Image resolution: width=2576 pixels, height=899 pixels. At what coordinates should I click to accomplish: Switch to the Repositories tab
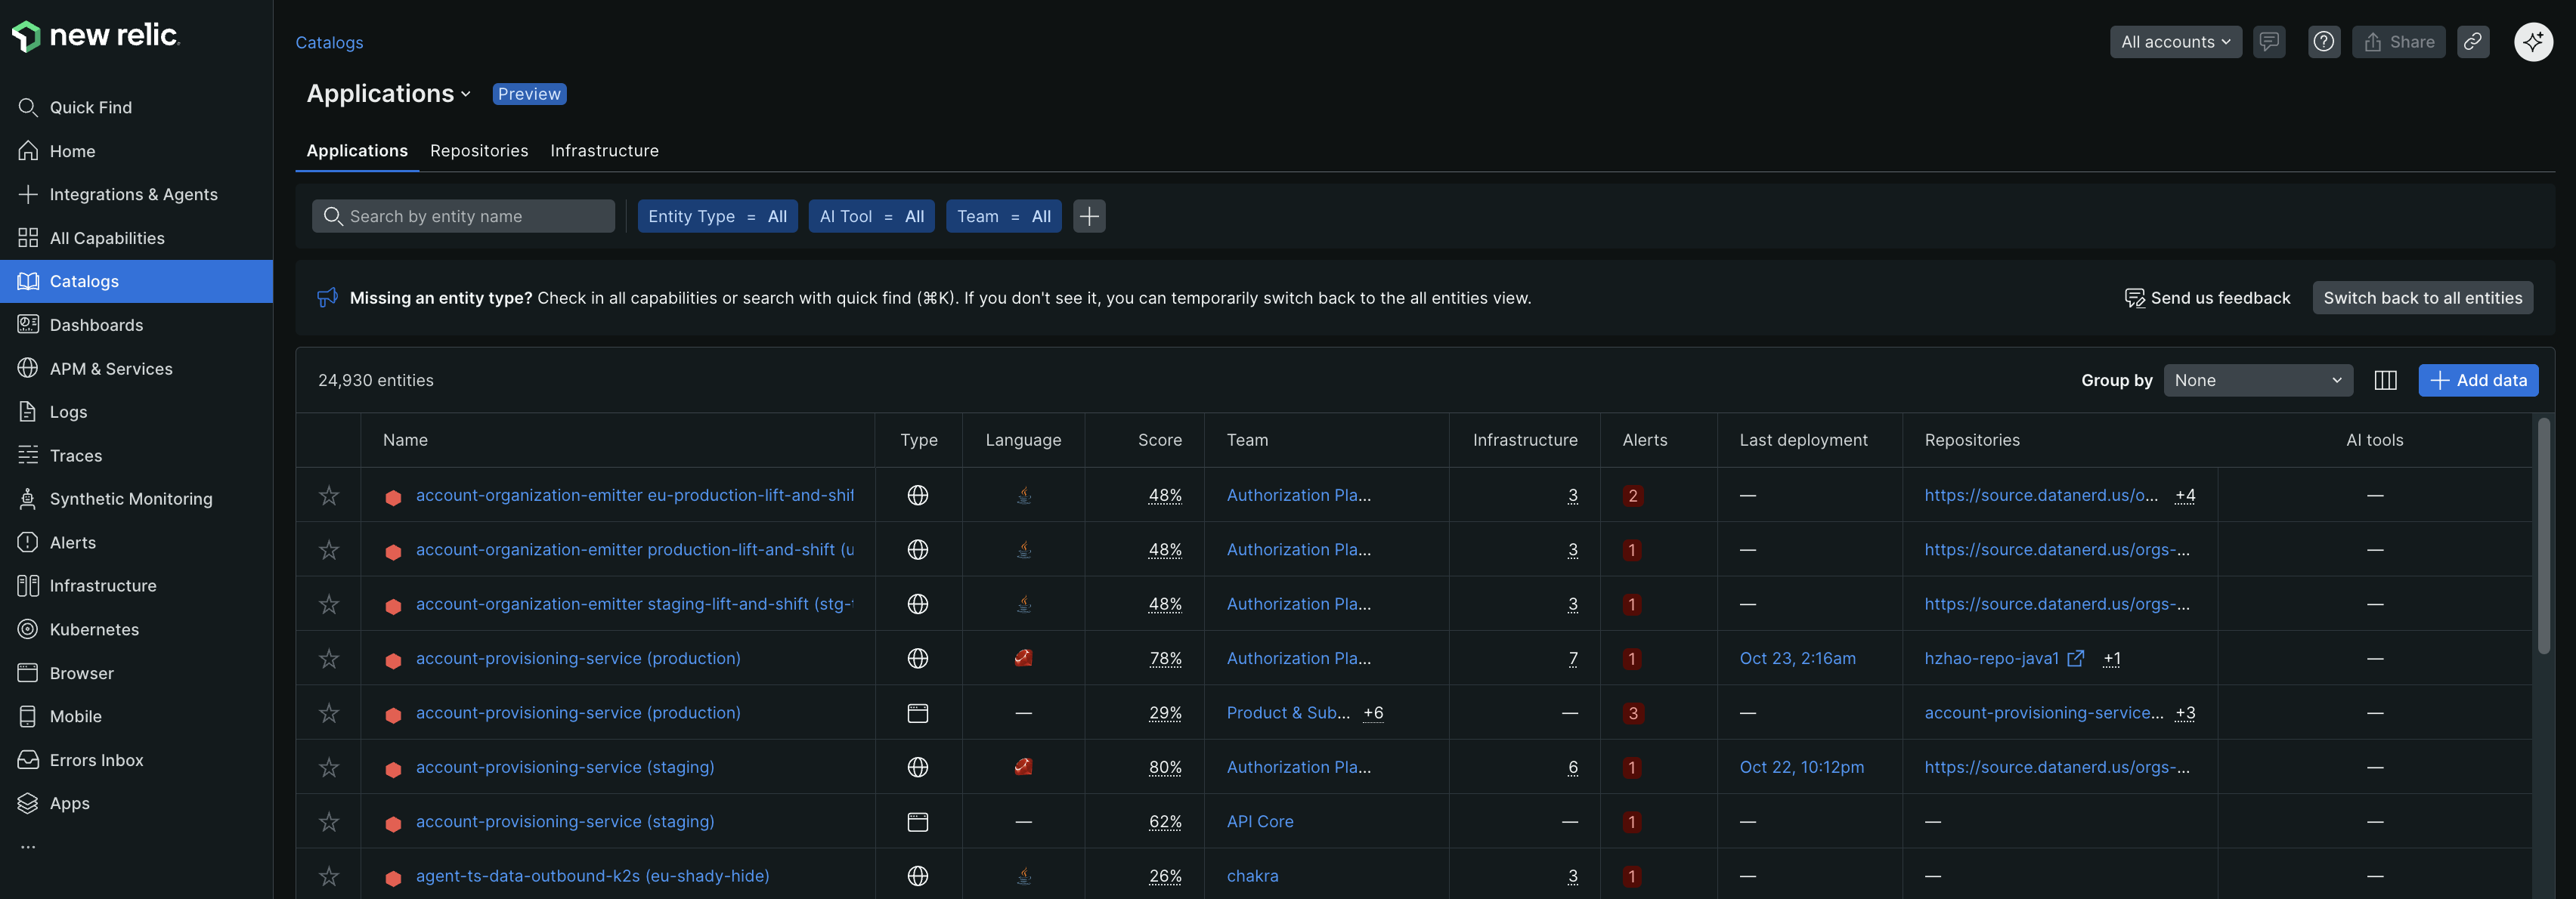pos(479,151)
